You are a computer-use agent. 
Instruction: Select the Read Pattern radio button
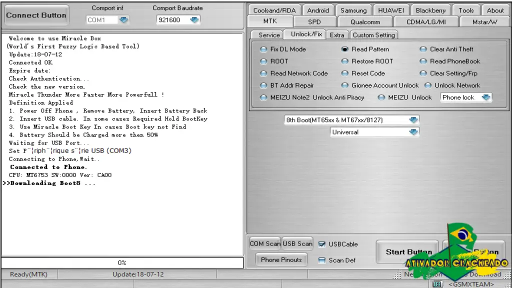point(365,49)
